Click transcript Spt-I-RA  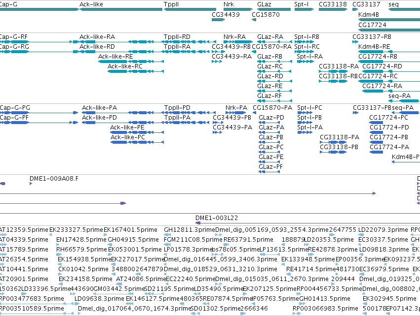click(x=309, y=57)
